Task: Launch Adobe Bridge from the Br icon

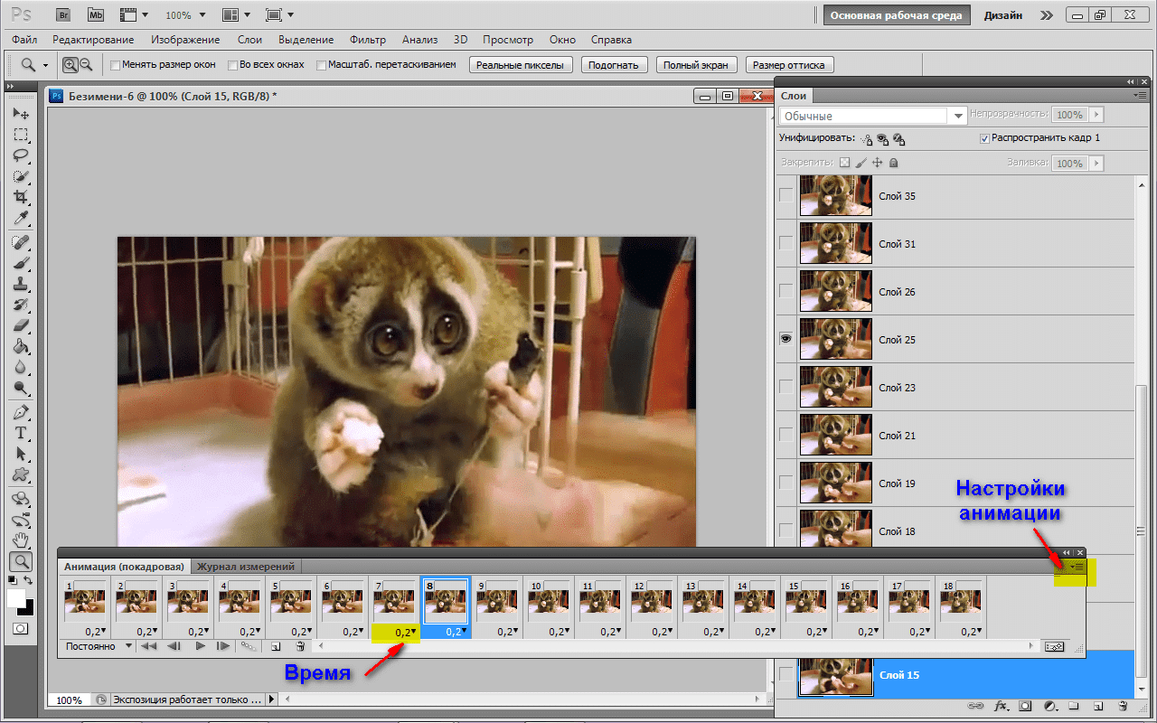Action: 62,15
